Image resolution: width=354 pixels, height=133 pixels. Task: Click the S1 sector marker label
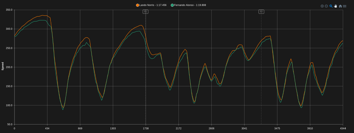pyautogui.click(x=146, y=12)
